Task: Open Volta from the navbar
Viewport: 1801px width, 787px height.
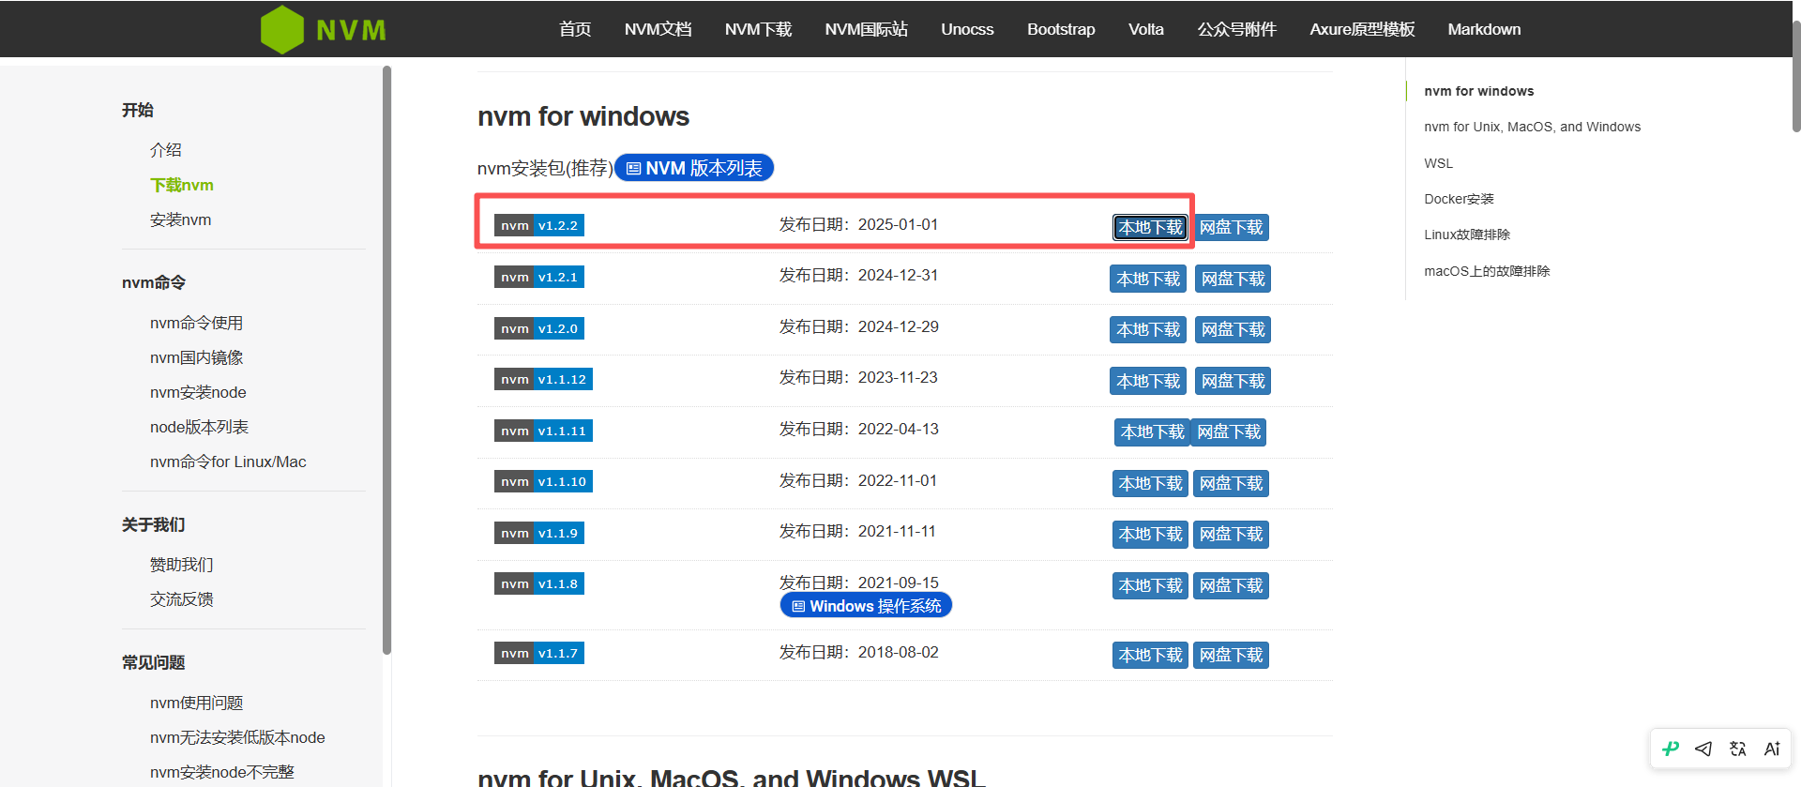Action: click(x=1146, y=29)
